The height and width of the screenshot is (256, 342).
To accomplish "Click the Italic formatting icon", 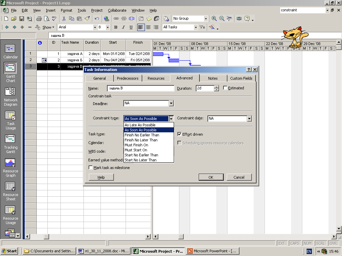I will [x=124, y=27].
